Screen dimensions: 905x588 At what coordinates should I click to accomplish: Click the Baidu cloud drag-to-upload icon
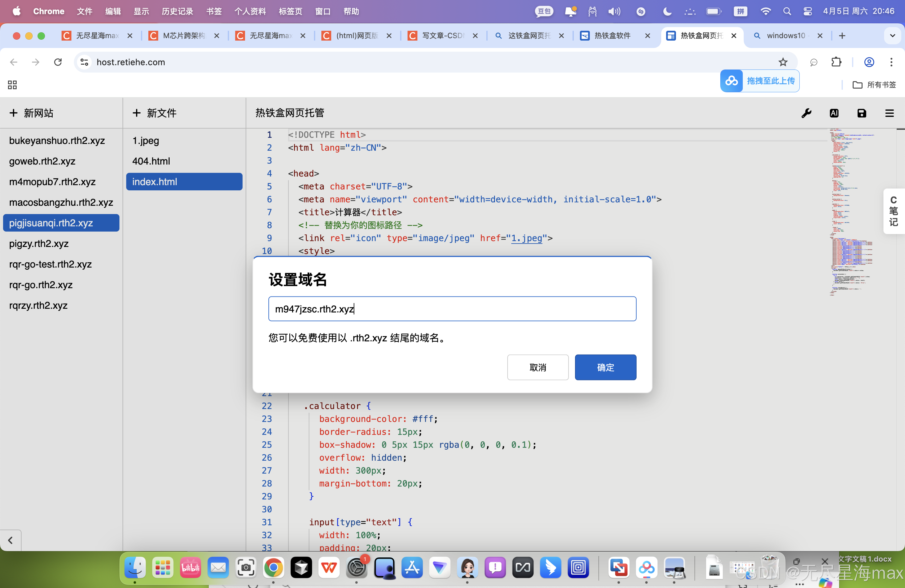(x=731, y=81)
